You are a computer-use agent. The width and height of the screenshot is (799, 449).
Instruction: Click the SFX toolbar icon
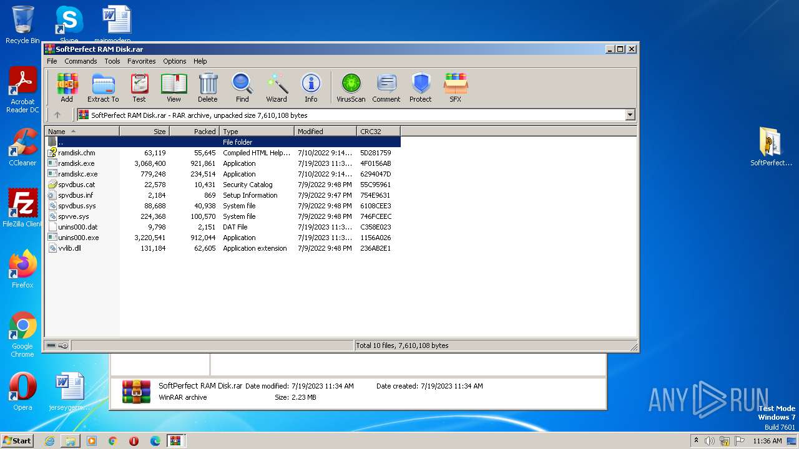tap(456, 87)
